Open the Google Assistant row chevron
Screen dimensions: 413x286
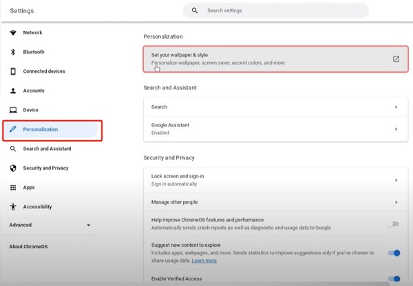click(396, 129)
